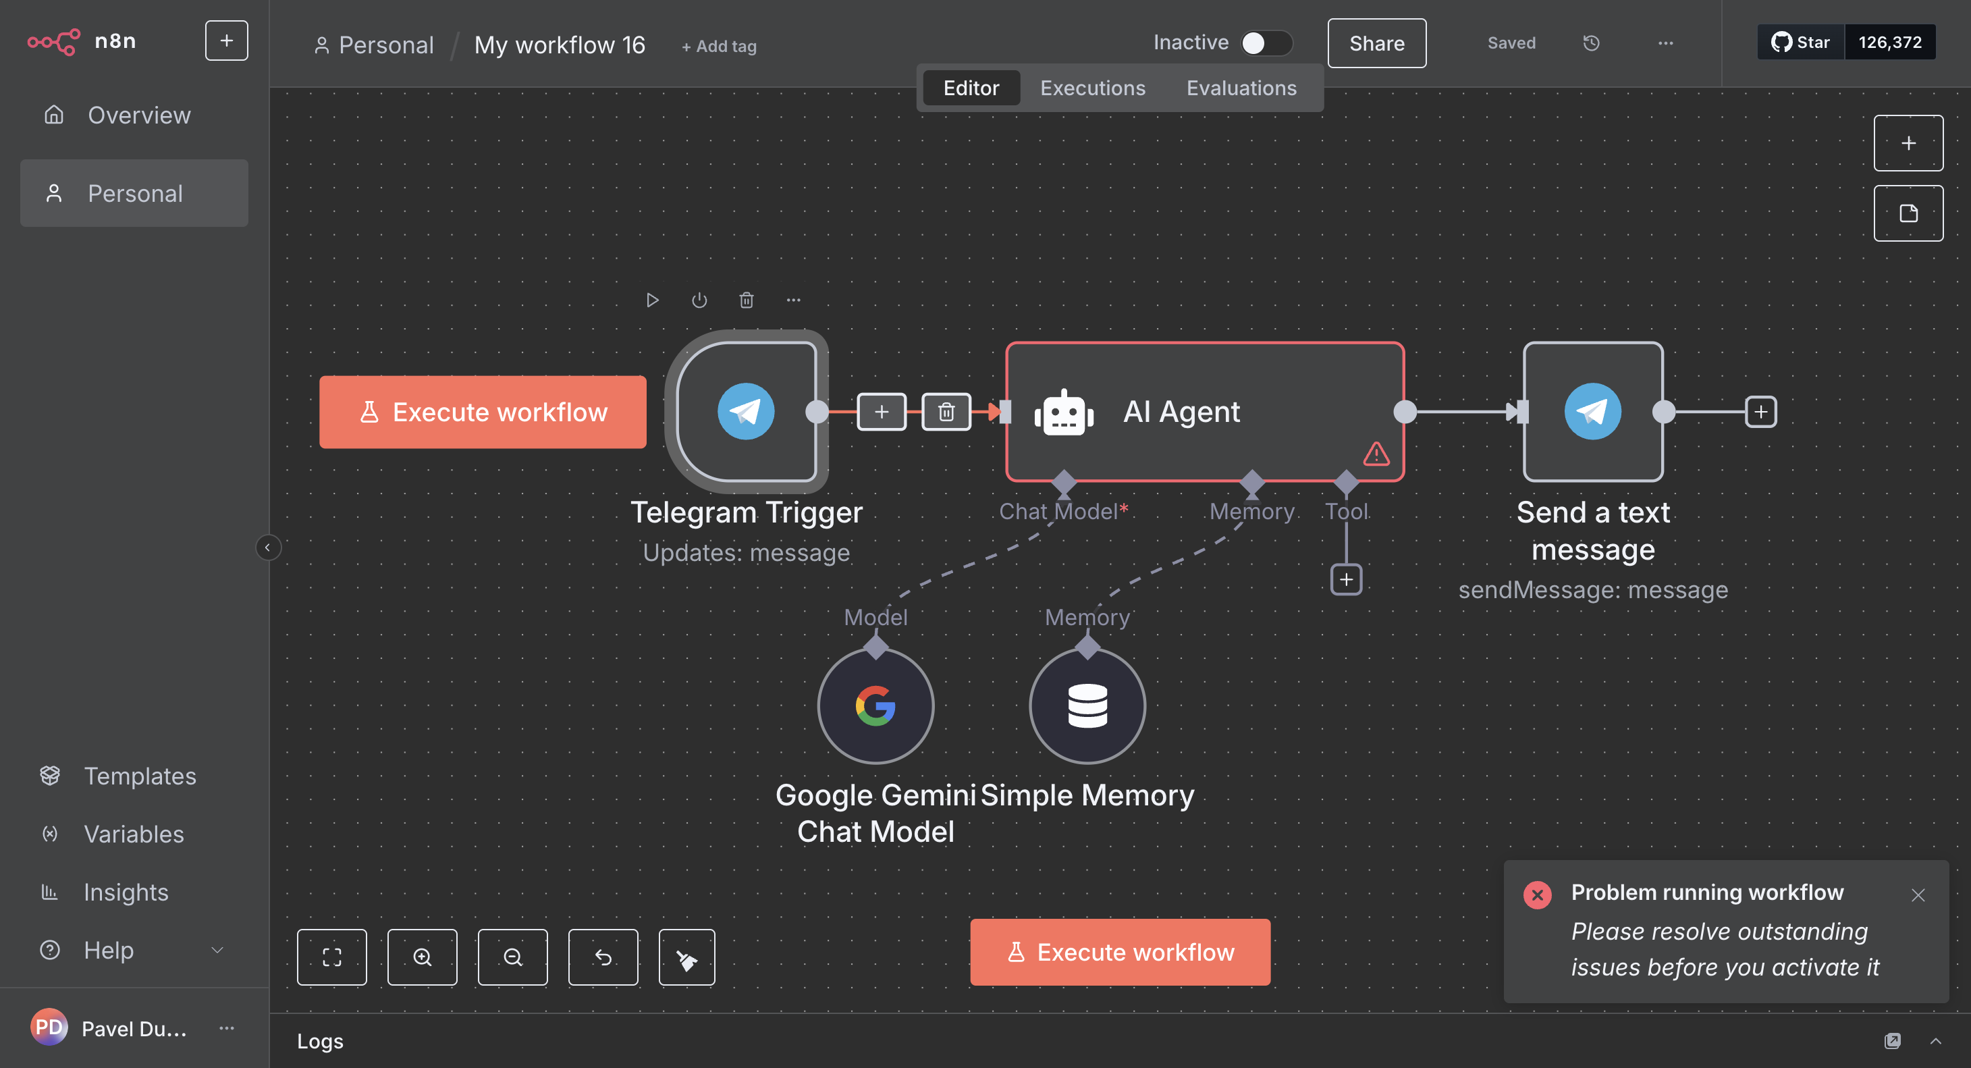Screen dimensions: 1971x1068
Task: Switch to the Executions tab
Action: tap(1092, 88)
